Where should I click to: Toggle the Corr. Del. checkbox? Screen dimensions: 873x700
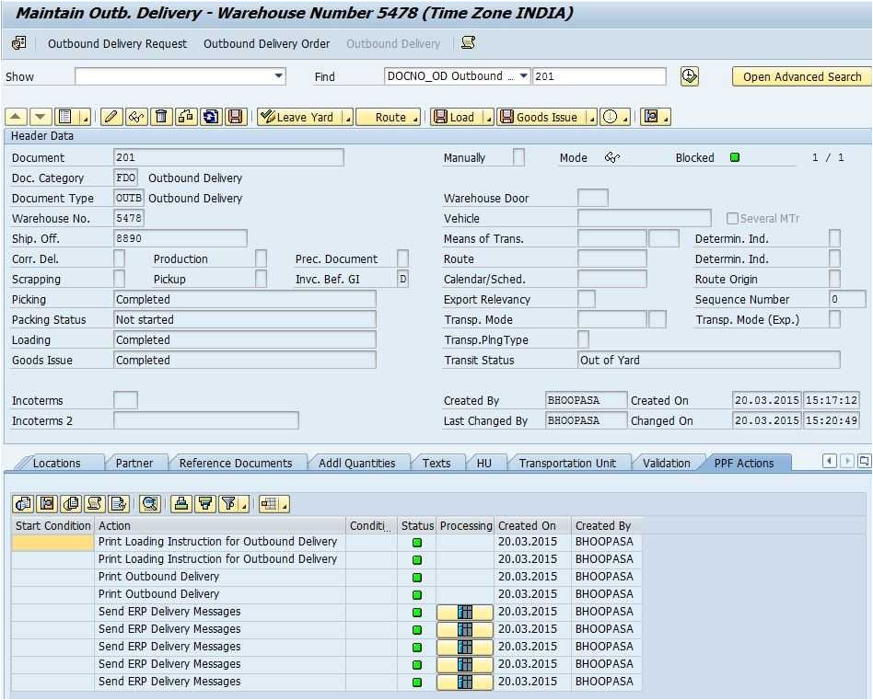point(119,258)
